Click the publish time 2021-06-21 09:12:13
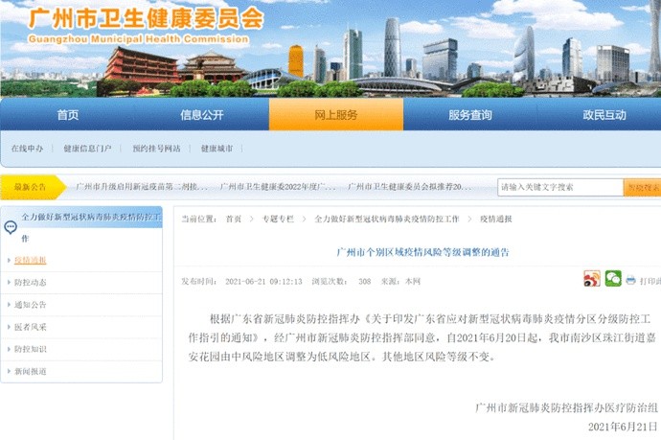The height and width of the screenshot is (440, 661). coord(263,282)
